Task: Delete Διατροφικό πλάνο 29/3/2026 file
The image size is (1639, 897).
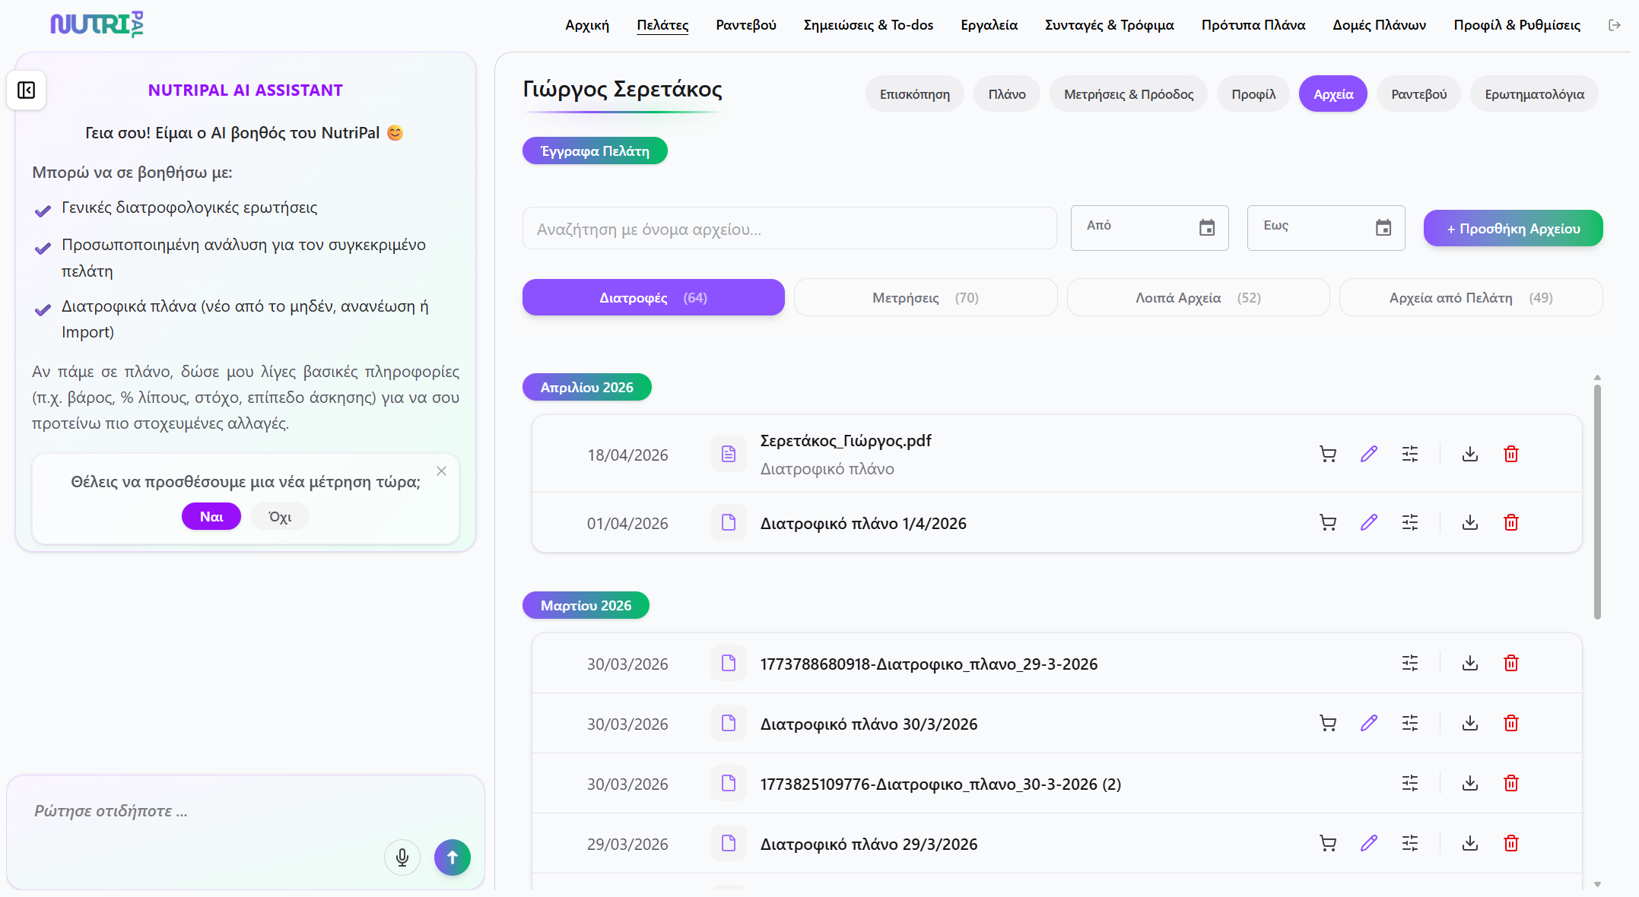Action: tap(1511, 843)
